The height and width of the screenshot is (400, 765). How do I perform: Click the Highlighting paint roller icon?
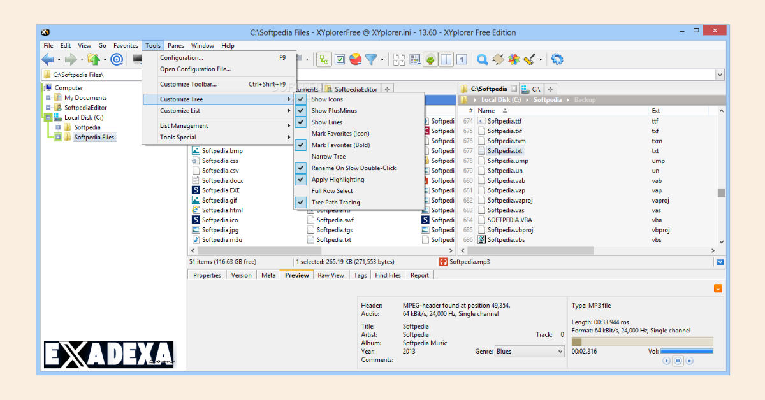tap(528, 59)
